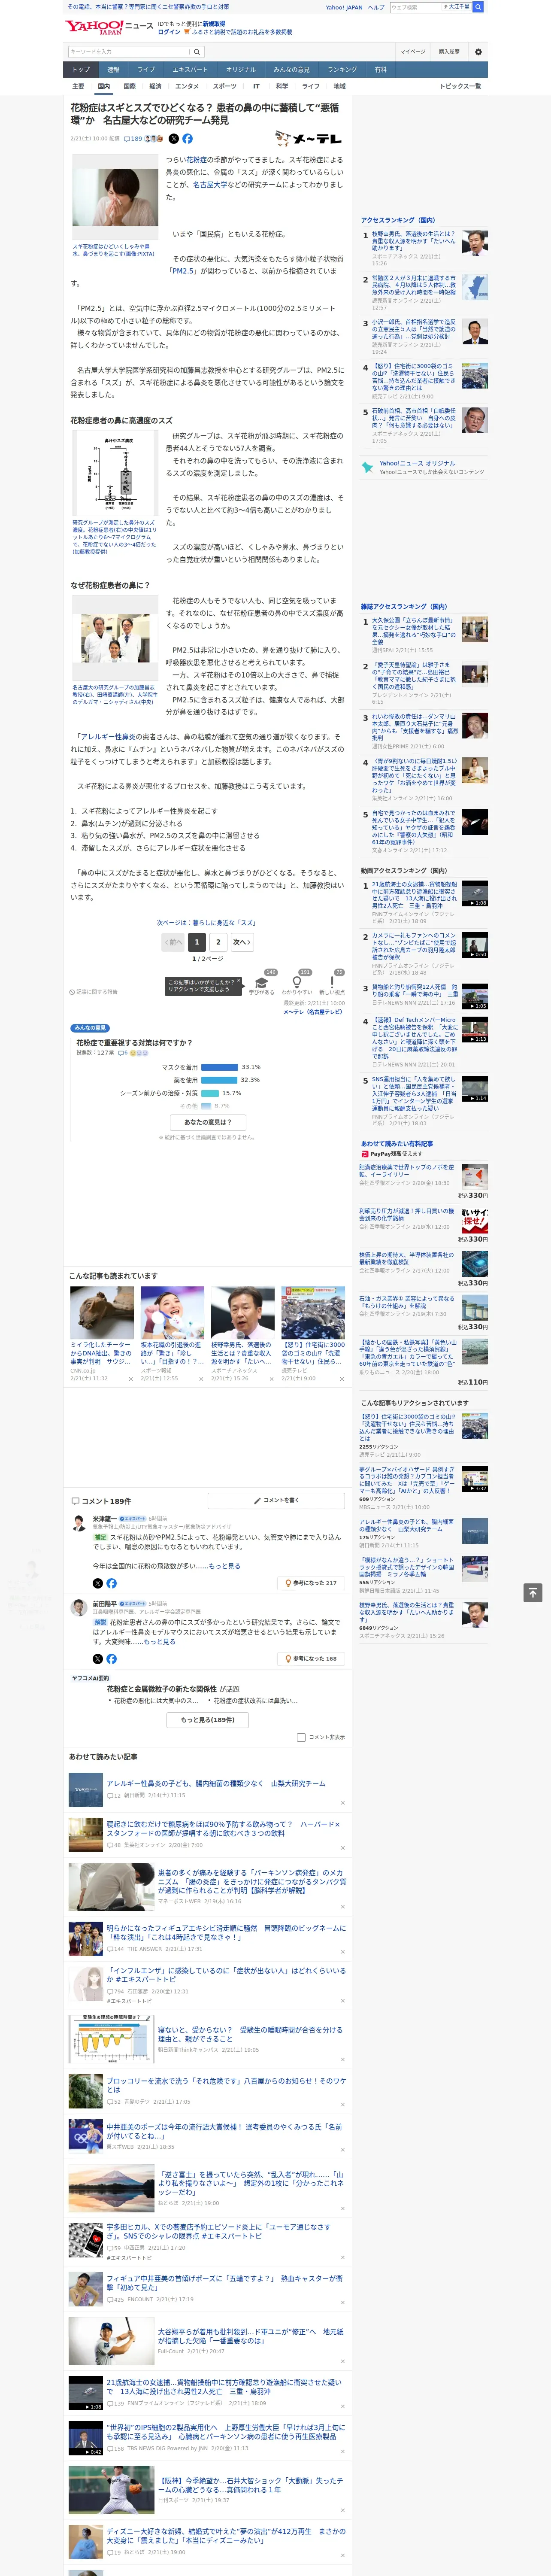Expand 米津龍一's comment with もっと見る
This screenshot has width=551, height=2576.
224,1566
